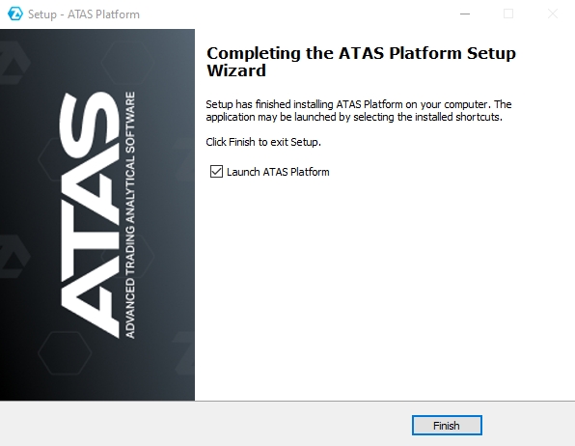Click the 'Launch ATAS Platform' label text
The image size is (575, 446).
coord(278,172)
